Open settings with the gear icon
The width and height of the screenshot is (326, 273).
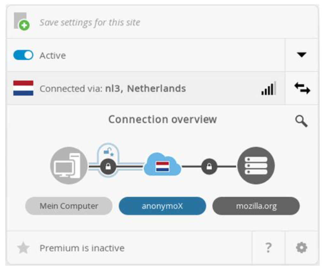pos(301,248)
